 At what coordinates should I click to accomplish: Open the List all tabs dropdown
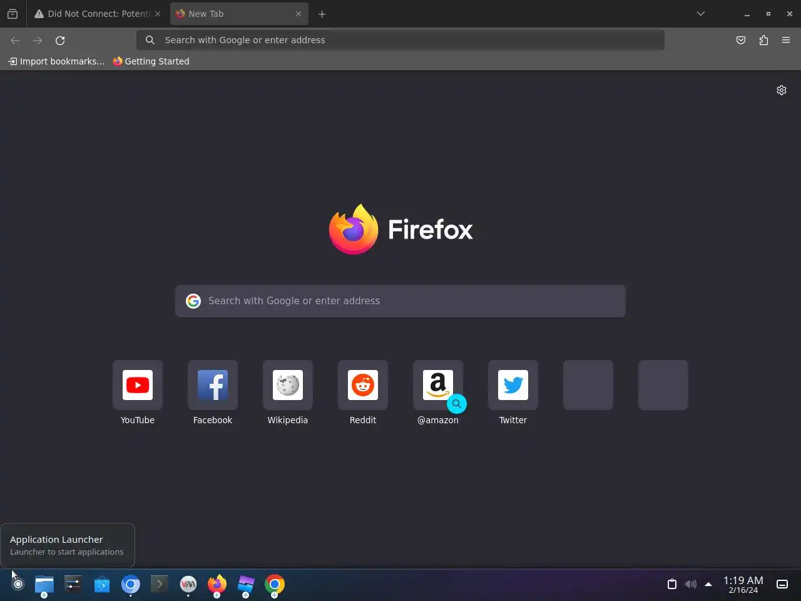pos(701,14)
